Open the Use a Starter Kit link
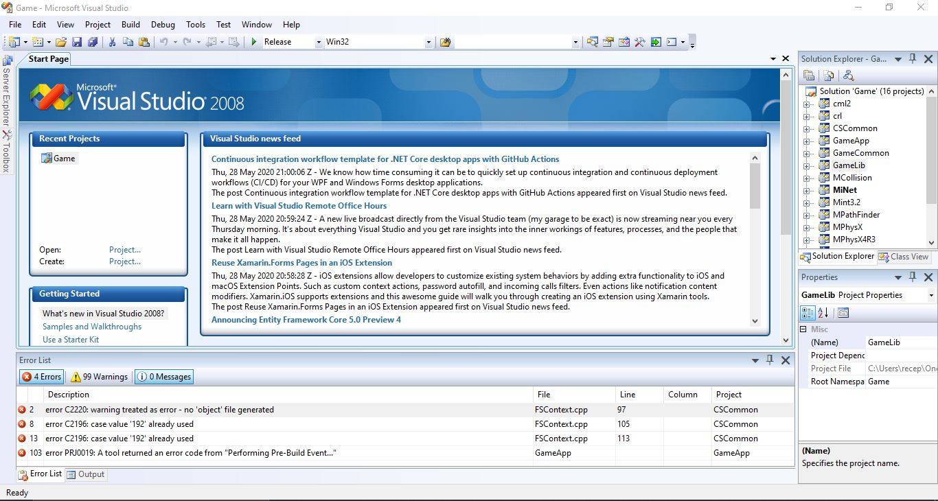This screenshot has width=938, height=501. pos(71,340)
